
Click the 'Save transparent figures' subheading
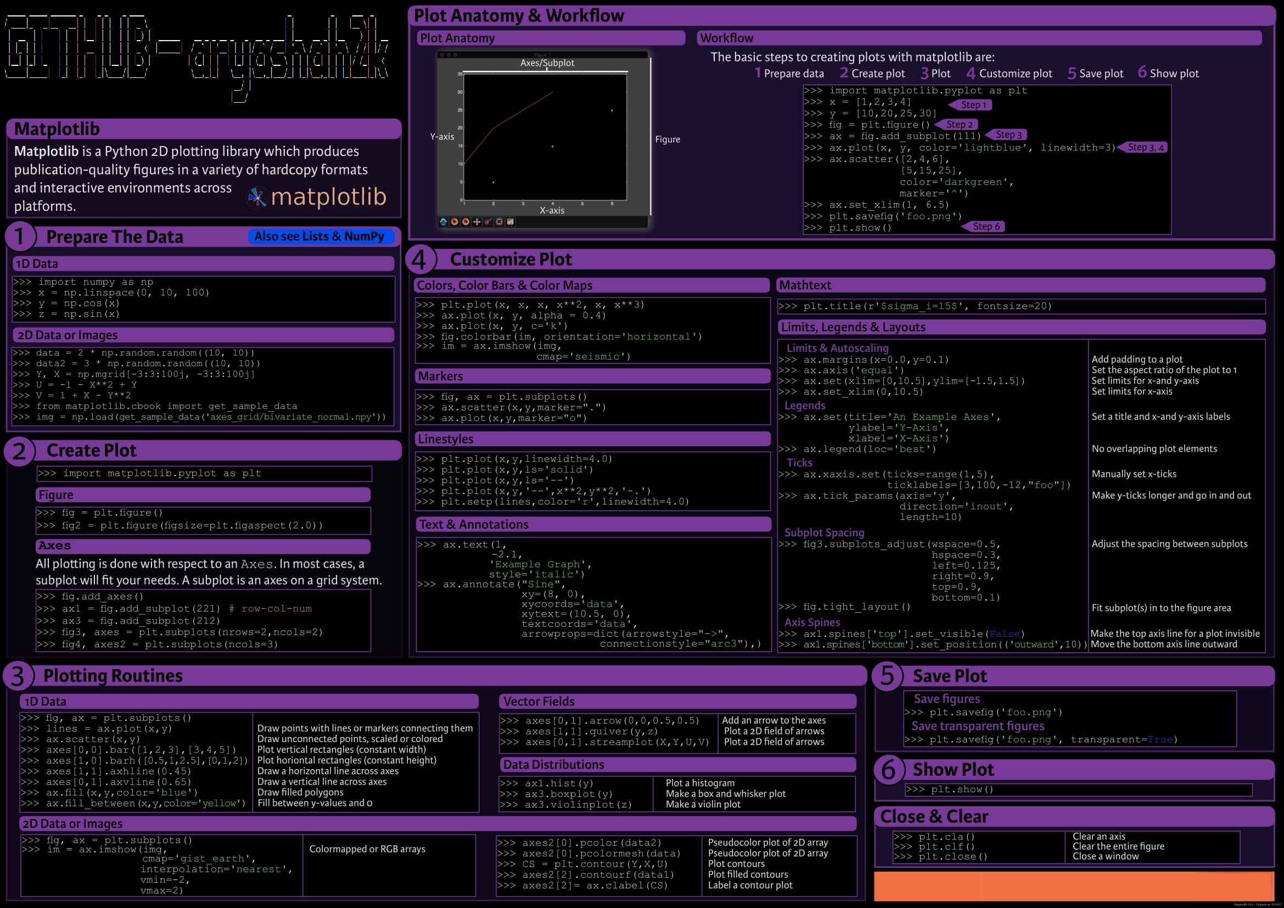[978, 726]
